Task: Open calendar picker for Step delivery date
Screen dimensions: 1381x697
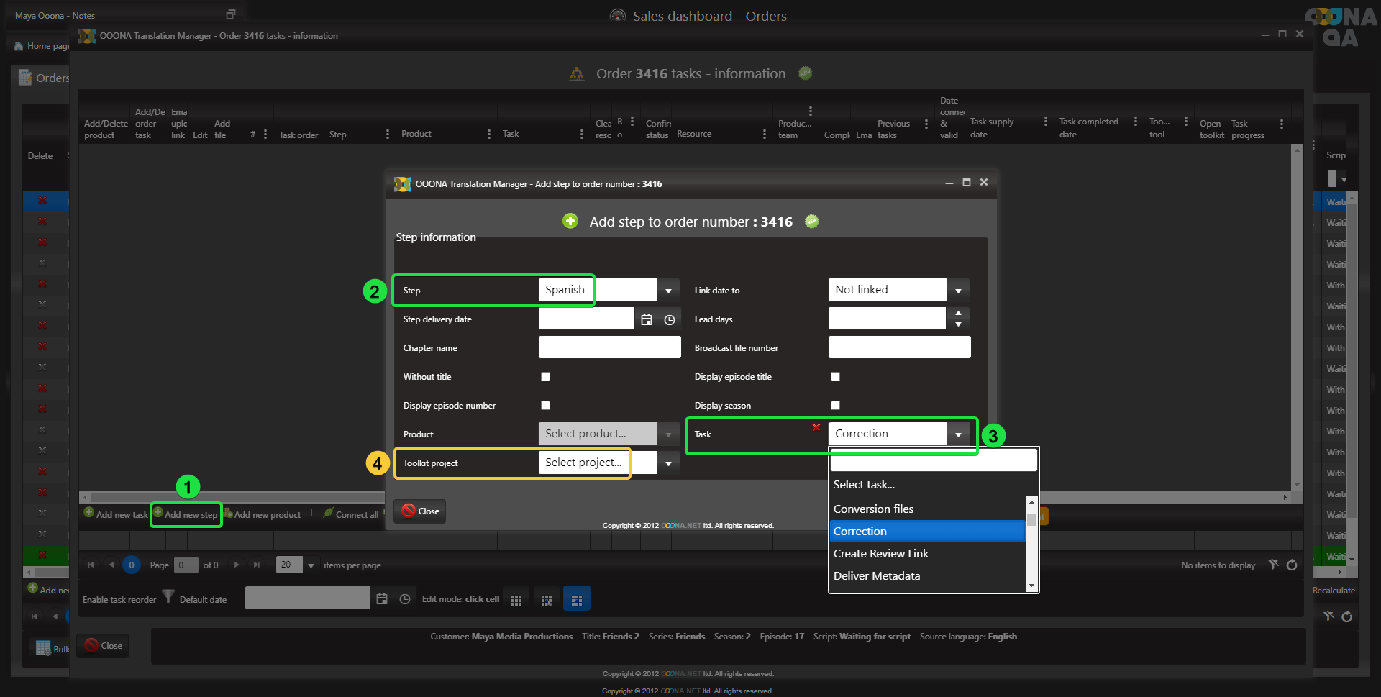Action: click(x=647, y=319)
